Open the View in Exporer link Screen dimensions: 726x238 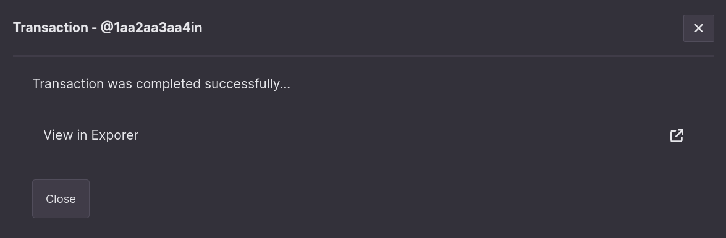coord(91,135)
